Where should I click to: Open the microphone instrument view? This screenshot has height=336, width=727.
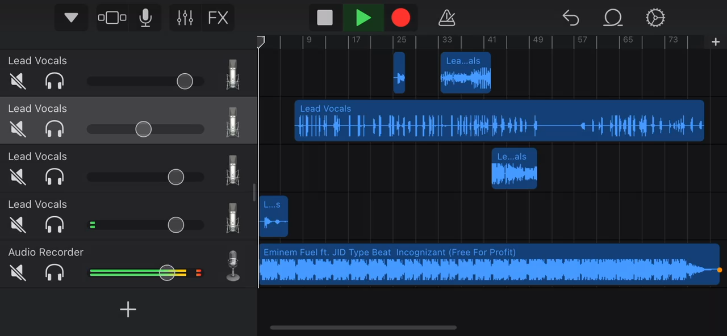click(145, 18)
